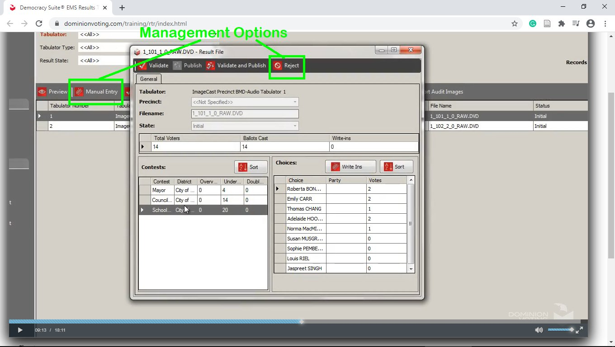This screenshot has height=347, width=615.
Task: Click Validate in the Result File toolbar
Action: [154, 66]
